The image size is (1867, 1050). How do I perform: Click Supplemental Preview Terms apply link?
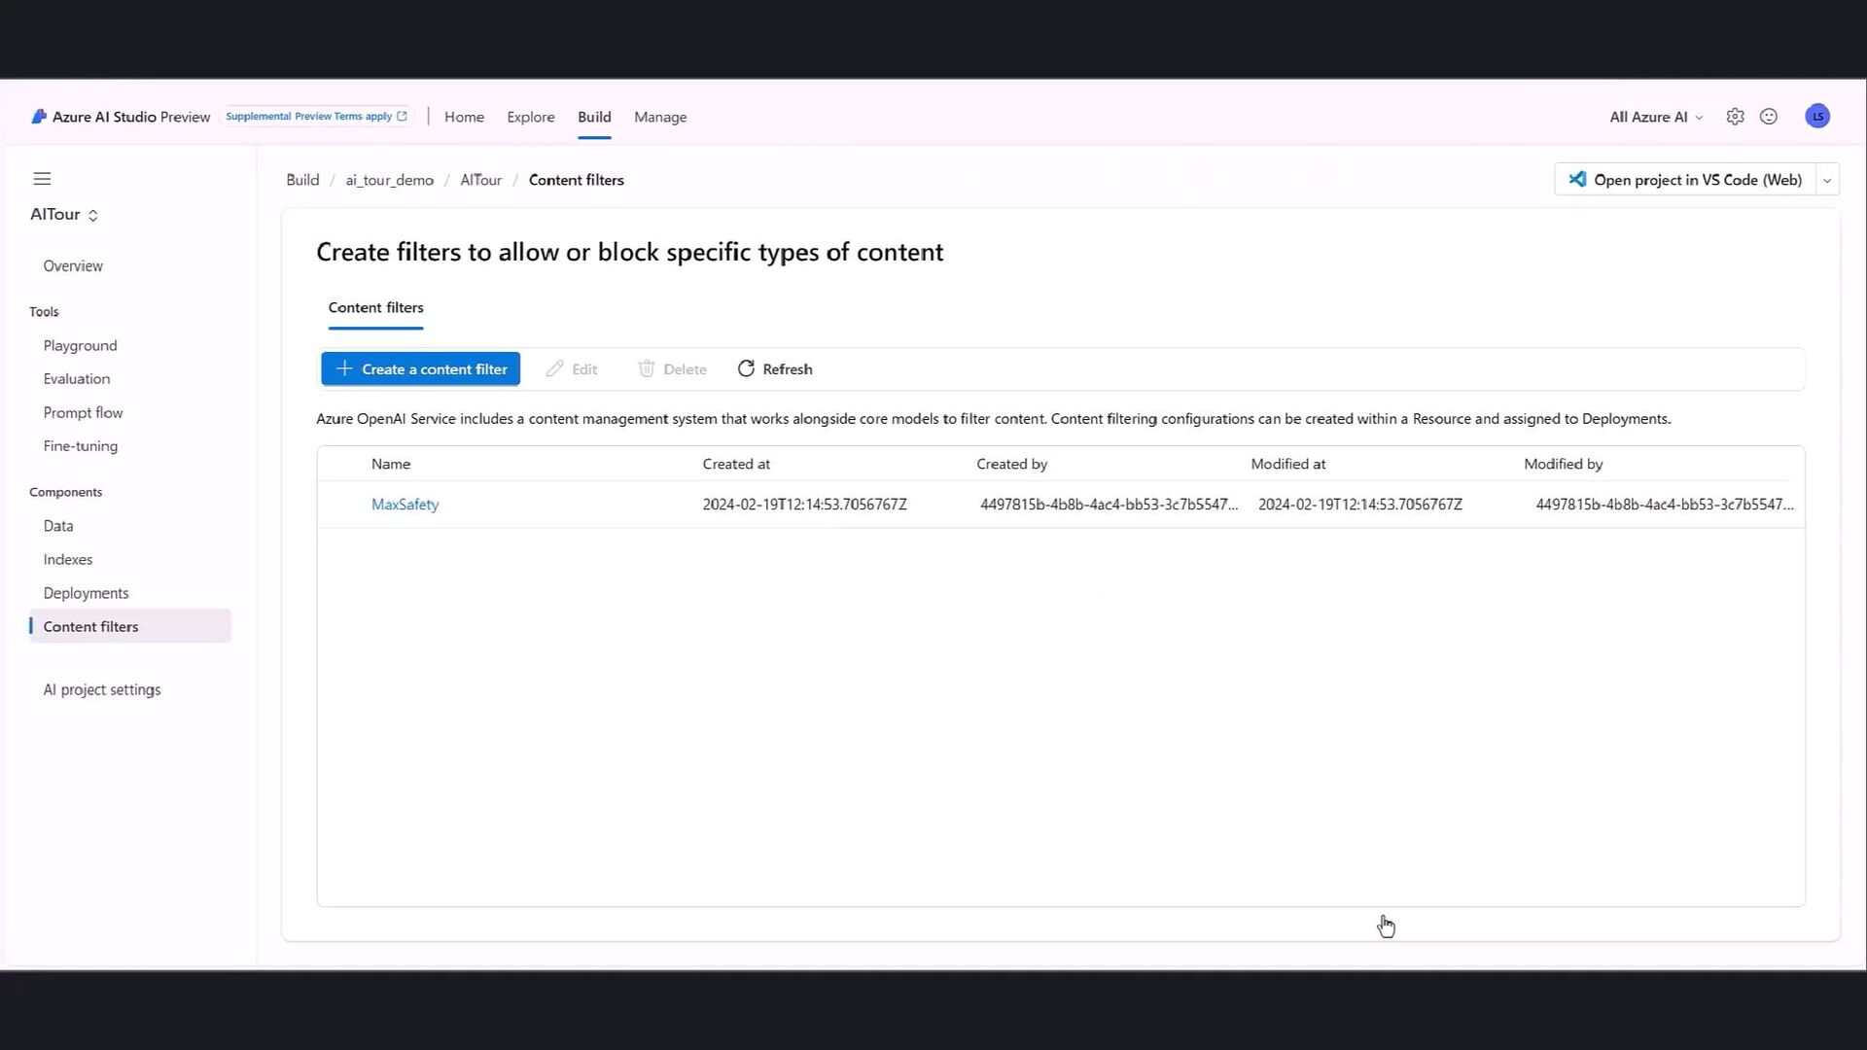coord(316,116)
